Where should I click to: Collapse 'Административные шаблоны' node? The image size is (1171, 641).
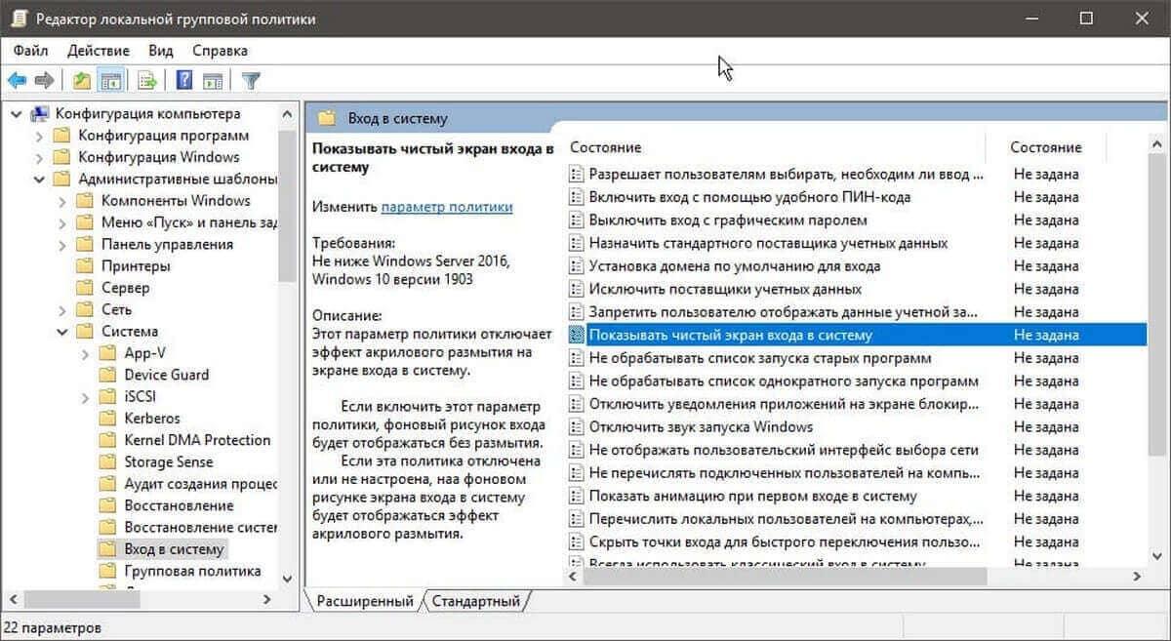point(39,180)
